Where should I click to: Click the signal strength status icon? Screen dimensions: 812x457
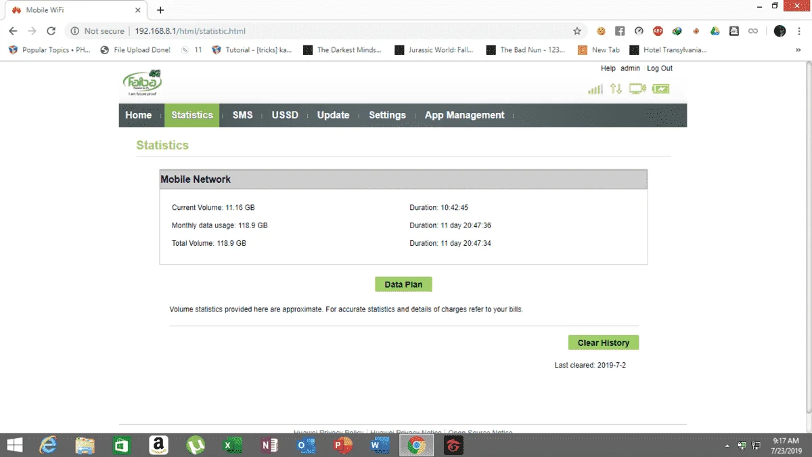pyautogui.click(x=595, y=89)
